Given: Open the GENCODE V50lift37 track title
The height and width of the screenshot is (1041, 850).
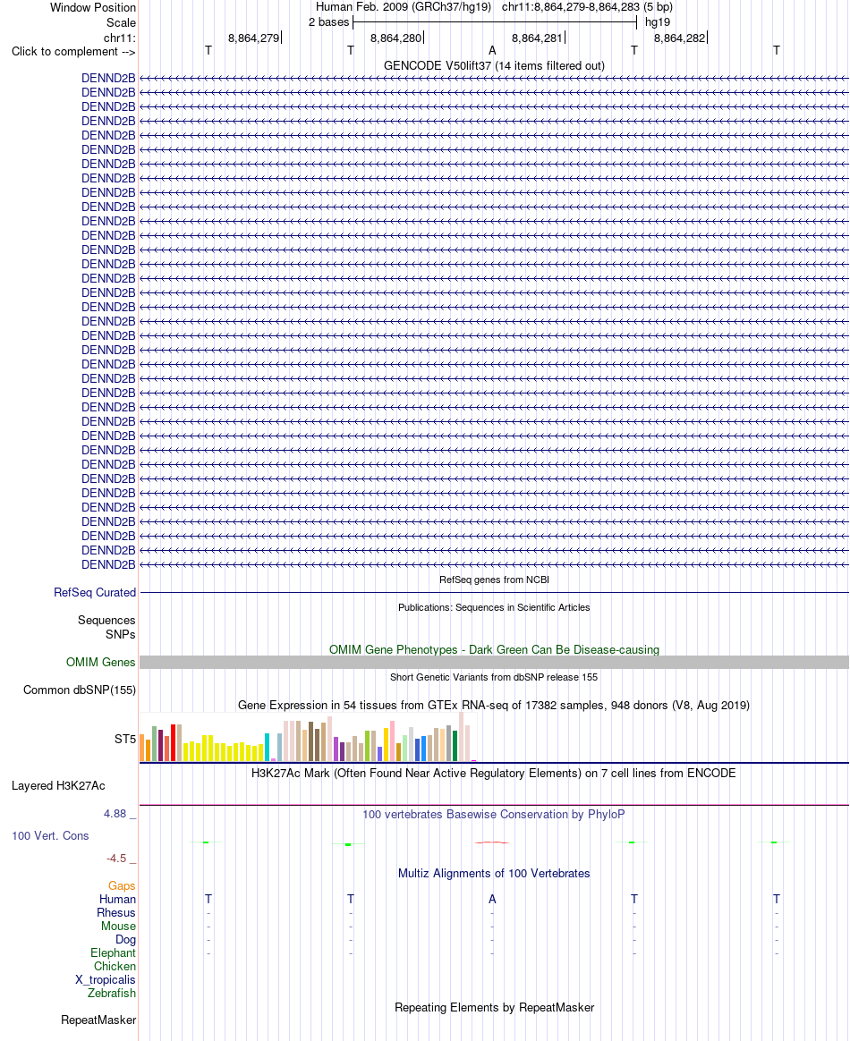Looking at the screenshot, I should click(494, 65).
